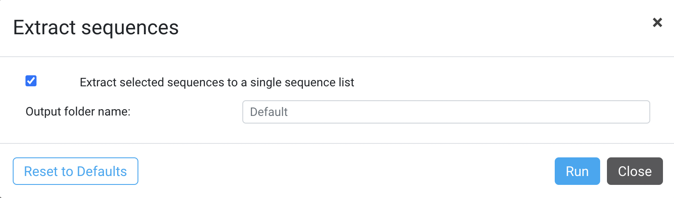Click the 'Extract sequences' dialog title
The width and height of the screenshot is (674, 198).
point(96,27)
